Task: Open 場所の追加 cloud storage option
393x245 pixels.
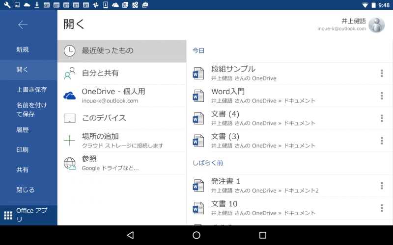Action: point(122,141)
